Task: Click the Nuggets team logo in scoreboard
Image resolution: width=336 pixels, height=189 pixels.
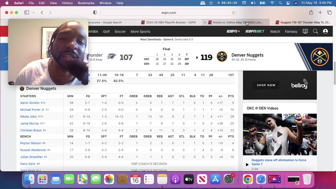Action: 222,57
